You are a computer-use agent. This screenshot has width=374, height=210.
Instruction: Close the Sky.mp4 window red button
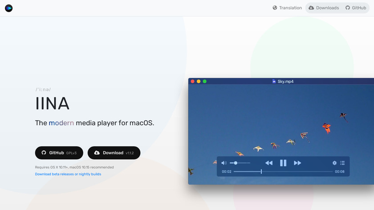pos(192,81)
